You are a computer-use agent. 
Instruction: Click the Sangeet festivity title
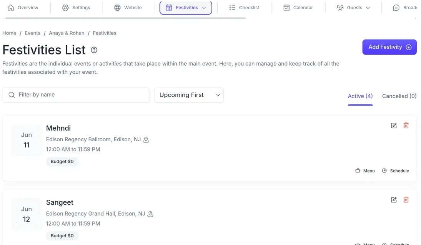60,202
